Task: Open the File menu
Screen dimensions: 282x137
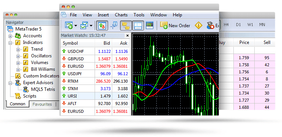Action: pyautogui.click(x=73, y=15)
